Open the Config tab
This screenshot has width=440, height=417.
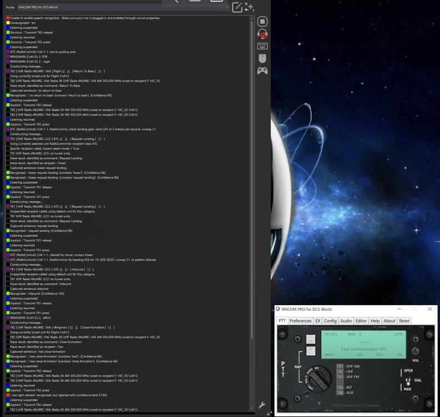(x=330, y=321)
